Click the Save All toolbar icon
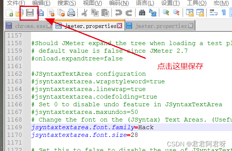The height and width of the screenshot is (151, 232). click(40, 13)
